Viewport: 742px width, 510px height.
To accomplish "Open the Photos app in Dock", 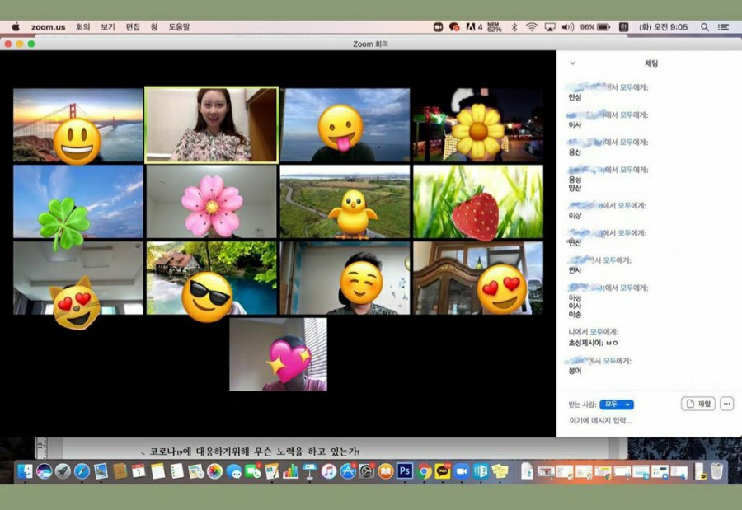I will [x=214, y=471].
